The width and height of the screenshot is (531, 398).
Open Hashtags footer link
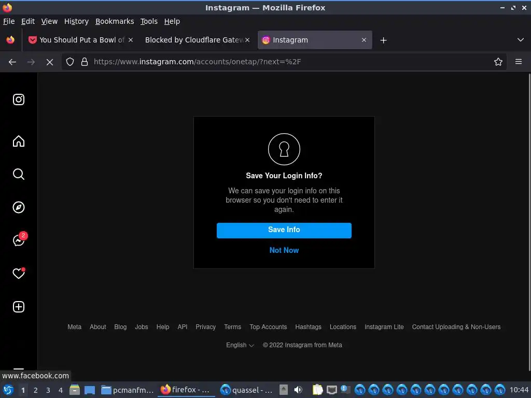[x=308, y=327]
